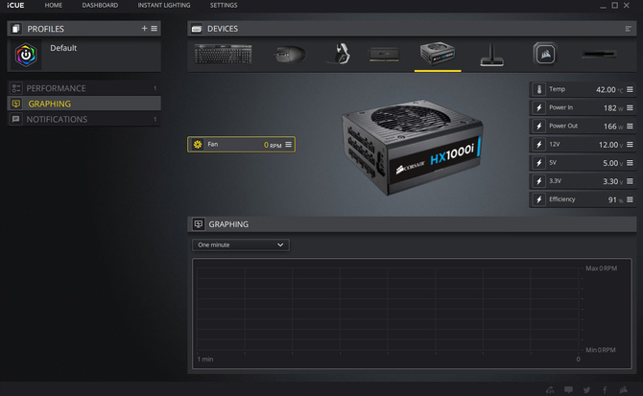Image resolution: width=643 pixels, height=396 pixels.
Task: Open the Power In options menu
Action: click(x=630, y=107)
